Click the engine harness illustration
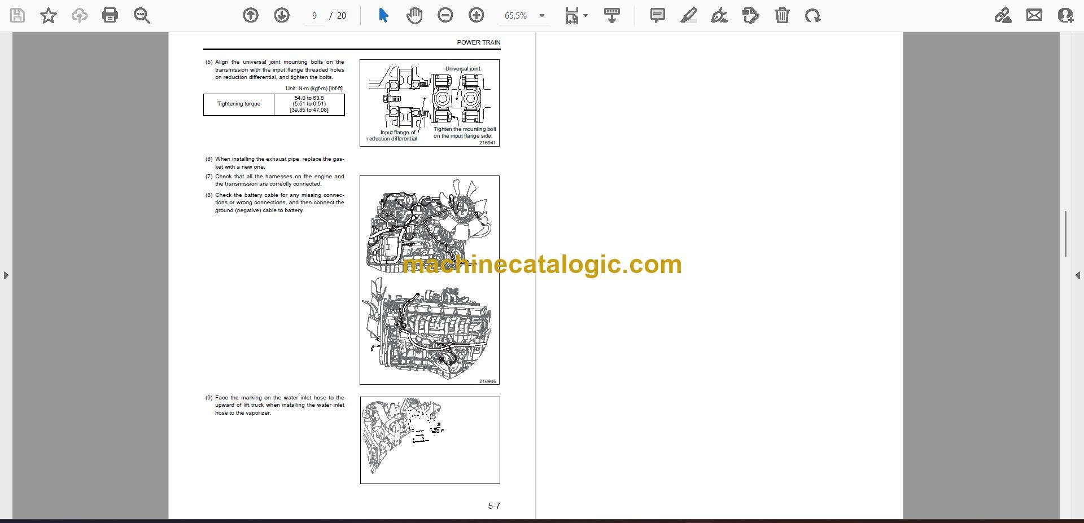 pos(430,280)
